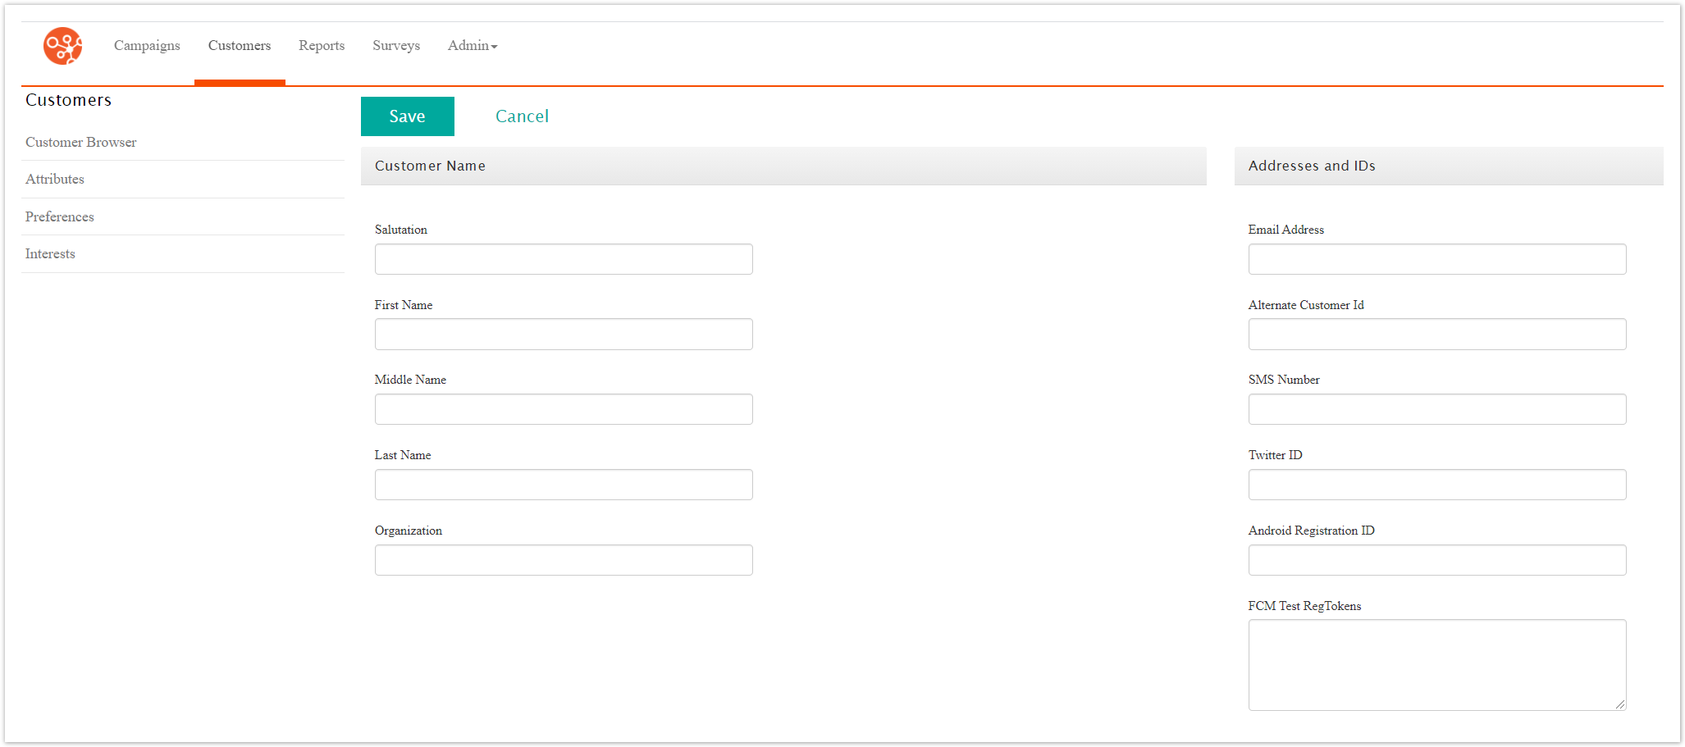
Task: Open the Surveys navigation item
Action: coord(396,46)
